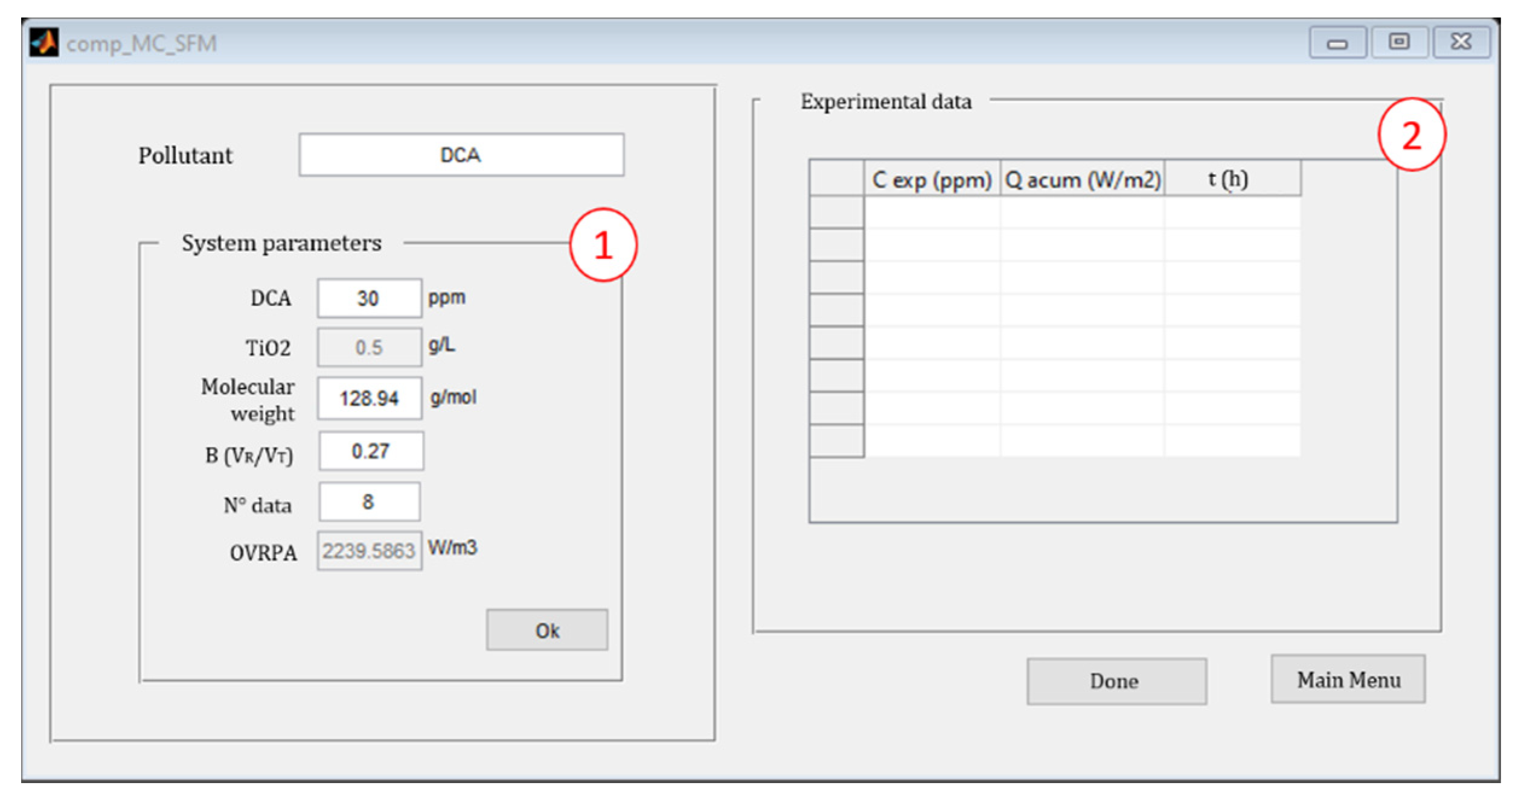The height and width of the screenshot is (800, 1521).
Task: Edit the DCA concentration ppm field
Action: coord(369,298)
